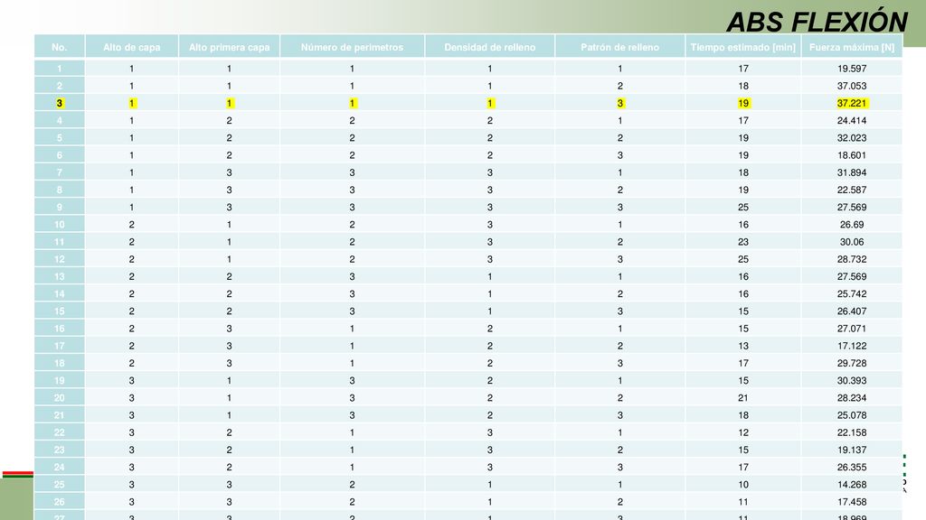Click the force value 22.587
Screen dimensions: 926x520
(x=852, y=190)
